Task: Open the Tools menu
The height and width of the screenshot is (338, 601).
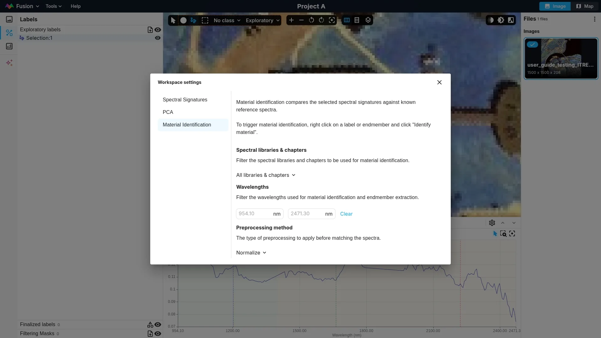Action: point(54,6)
